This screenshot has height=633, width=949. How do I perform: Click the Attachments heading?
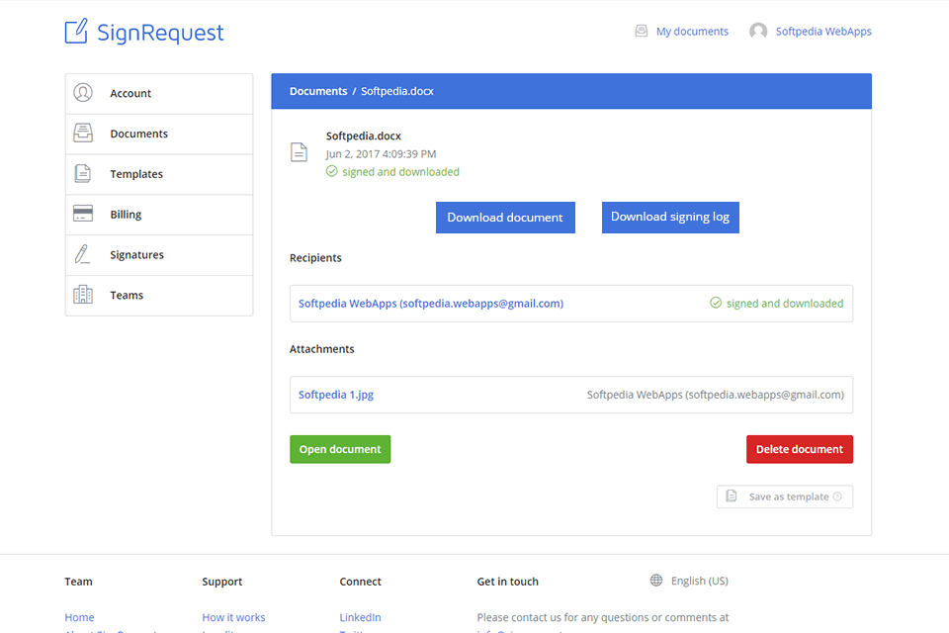(x=321, y=349)
